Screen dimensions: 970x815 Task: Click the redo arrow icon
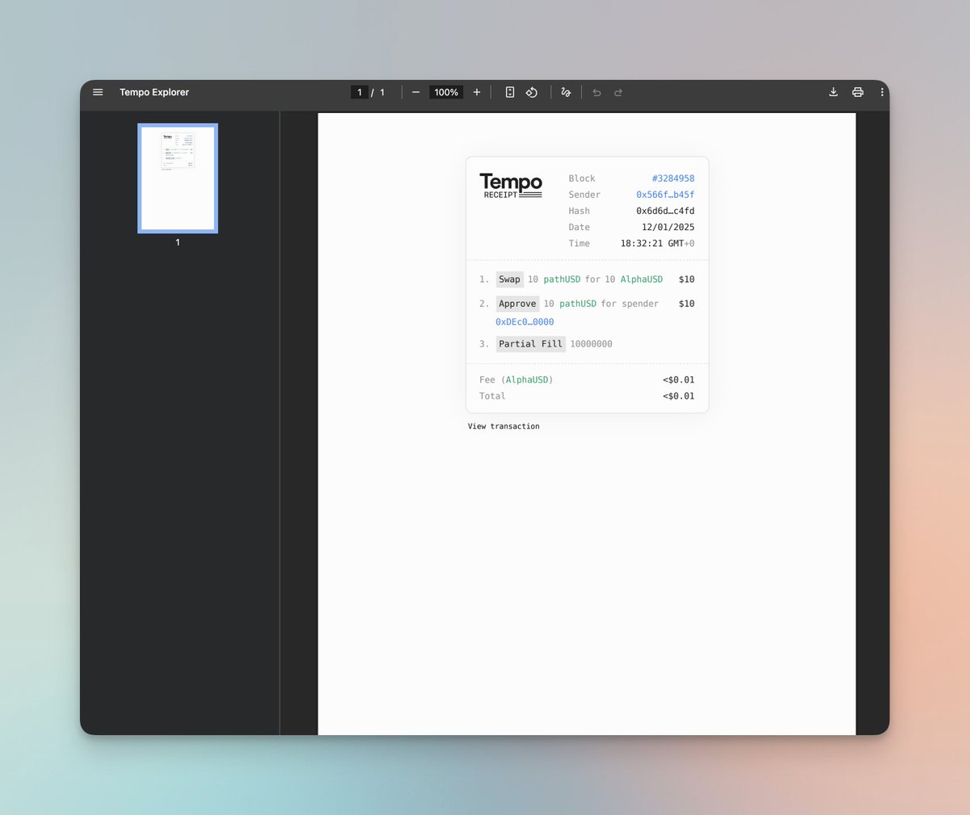tap(618, 92)
